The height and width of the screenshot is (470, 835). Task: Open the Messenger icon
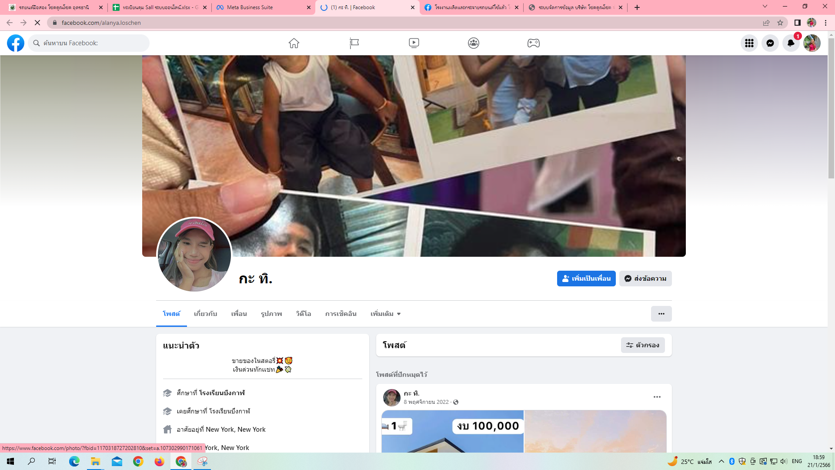click(770, 43)
